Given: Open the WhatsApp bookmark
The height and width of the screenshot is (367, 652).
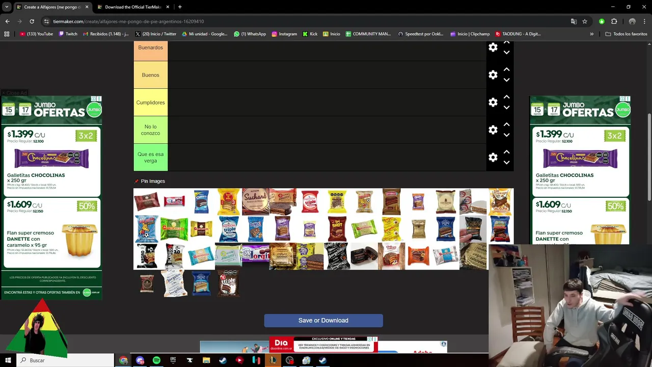Looking at the screenshot, I should (250, 34).
